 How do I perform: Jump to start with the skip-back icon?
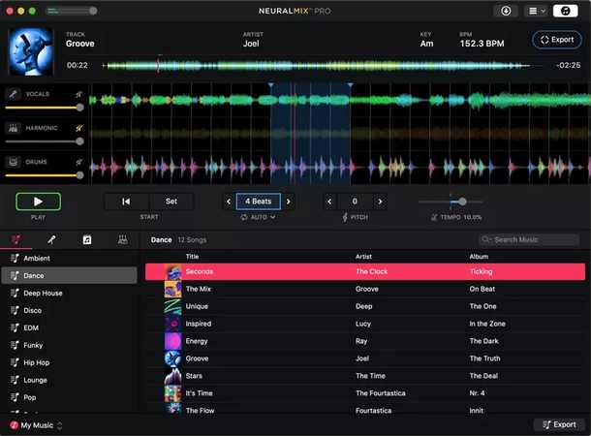pos(126,202)
